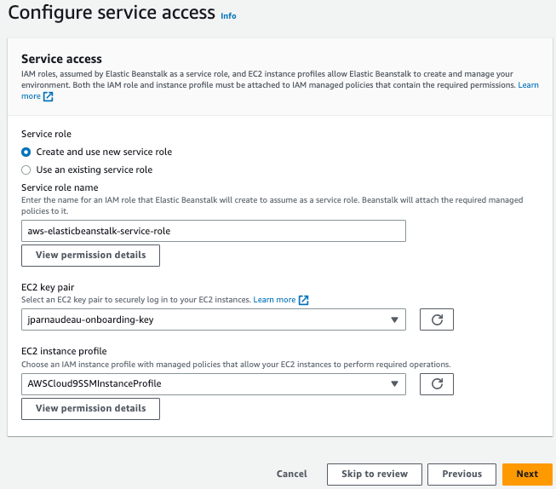Open the jparnaudeau-onboarding-key key pair dropdown
This screenshot has height=489, width=556.
click(204, 319)
